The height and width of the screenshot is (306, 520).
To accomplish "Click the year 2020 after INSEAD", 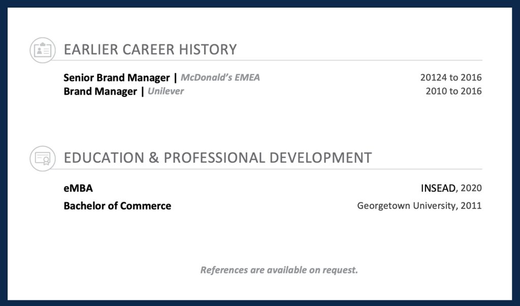I will coord(471,188).
